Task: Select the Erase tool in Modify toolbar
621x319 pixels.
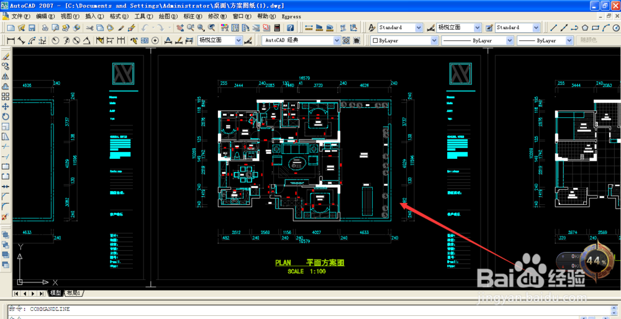Action: click(x=6, y=57)
